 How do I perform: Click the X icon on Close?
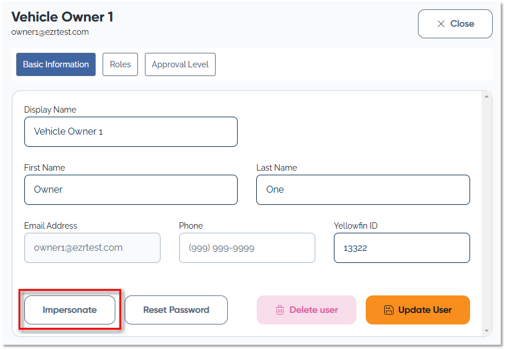click(x=441, y=24)
